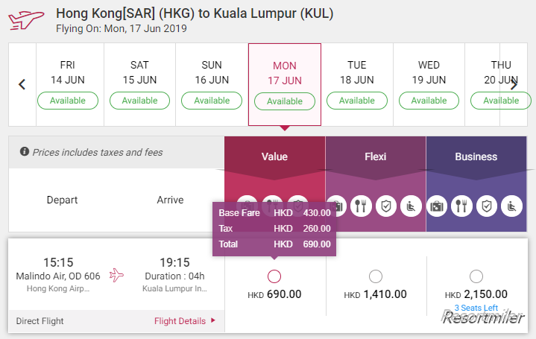Switch to the SUN 16 JUN date tab
Viewport: 536px width, 339px height.
pyautogui.click(x=212, y=84)
